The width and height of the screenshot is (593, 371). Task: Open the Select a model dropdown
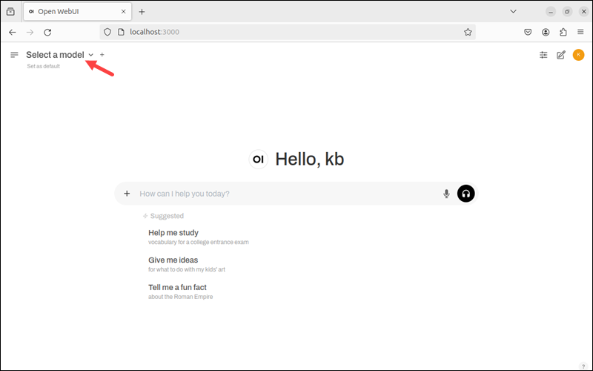(60, 55)
